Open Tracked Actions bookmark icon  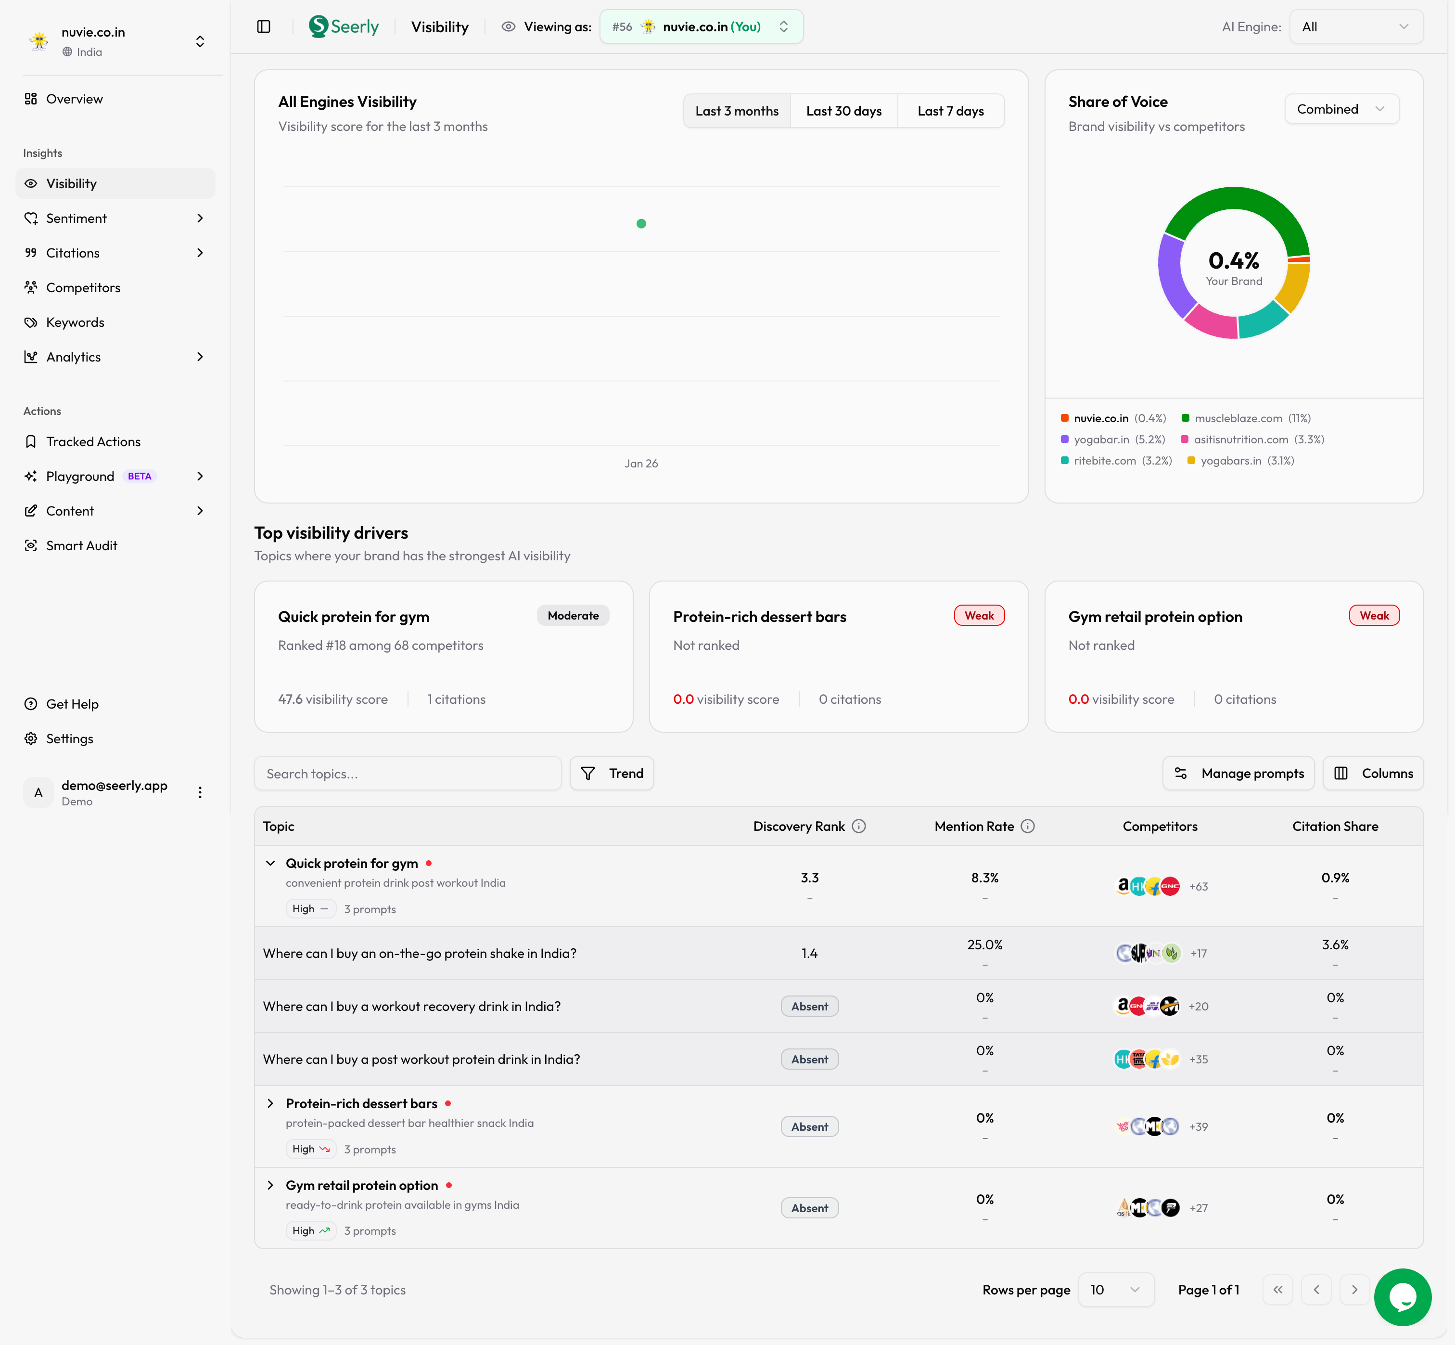click(x=31, y=442)
